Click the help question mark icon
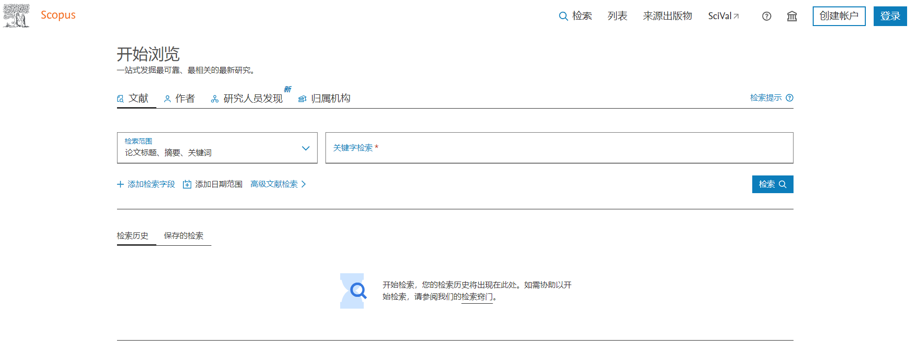The width and height of the screenshot is (913, 345). (766, 16)
